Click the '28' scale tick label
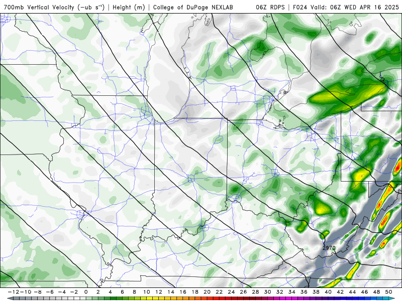 [x=255, y=292]
